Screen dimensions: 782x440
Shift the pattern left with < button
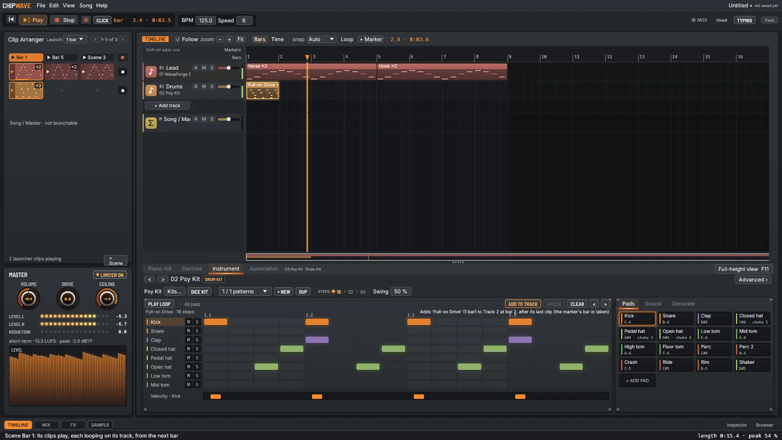pos(594,304)
